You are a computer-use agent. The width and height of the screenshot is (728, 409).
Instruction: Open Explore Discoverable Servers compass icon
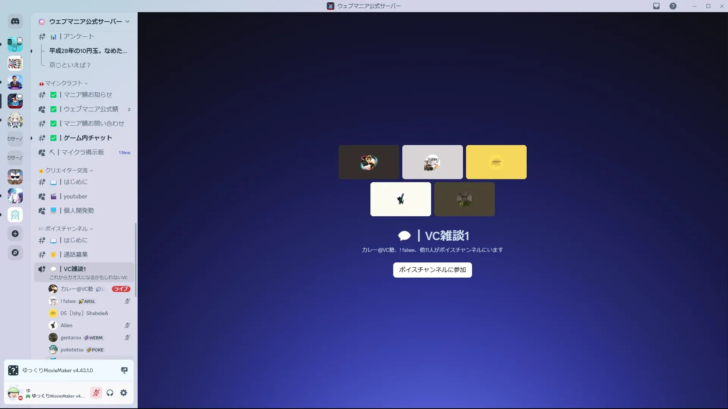[x=15, y=253]
